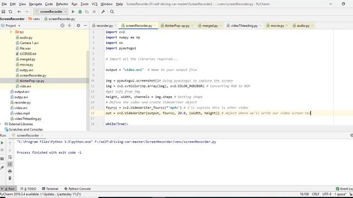This screenshot has width=353, height=198.
Task: Start debugging with the bug icon
Action: (80, 12)
